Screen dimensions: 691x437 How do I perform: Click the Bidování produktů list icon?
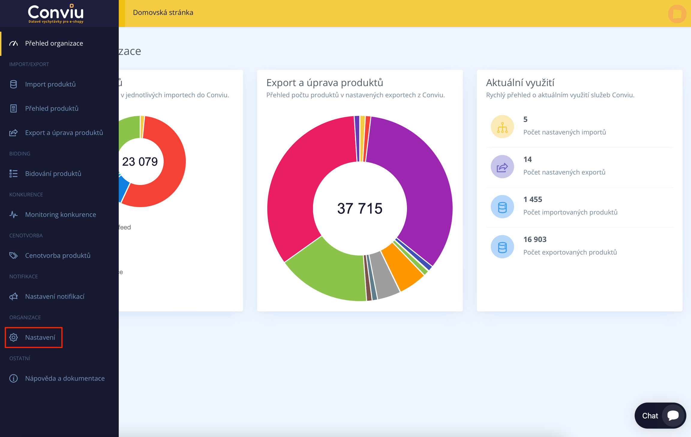click(x=13, y=174)
